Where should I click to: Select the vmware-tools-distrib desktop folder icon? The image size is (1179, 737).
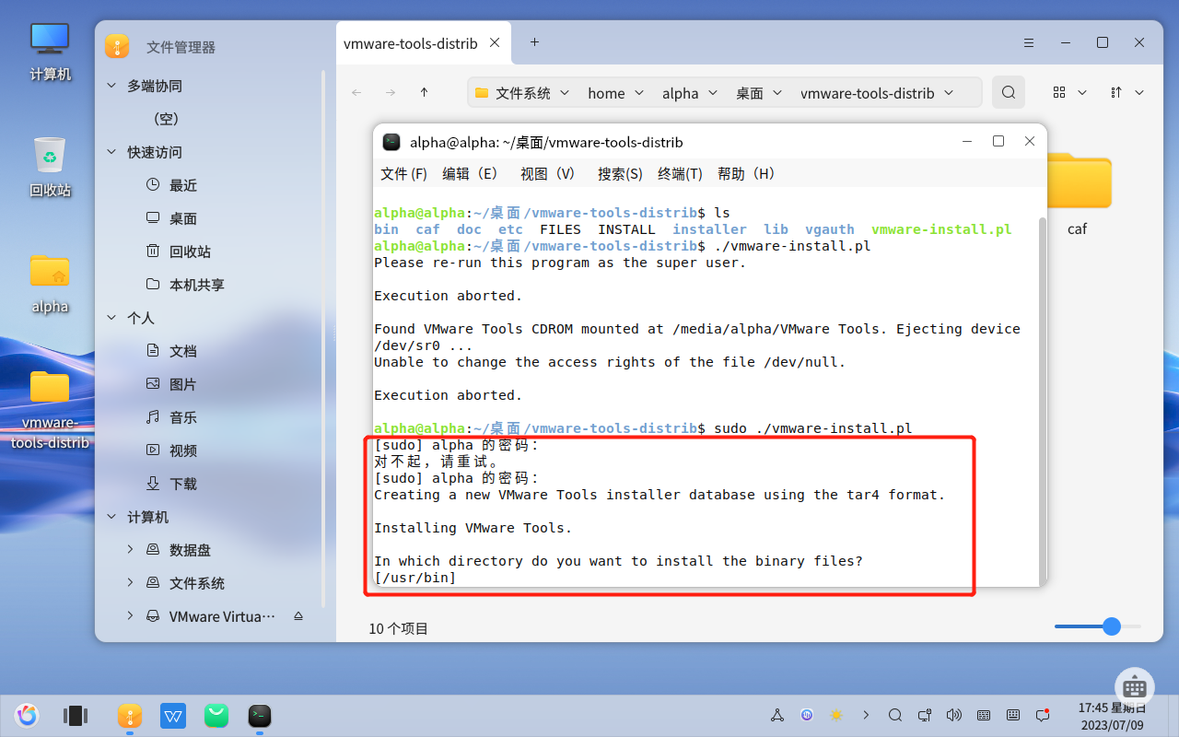(50, 409)
